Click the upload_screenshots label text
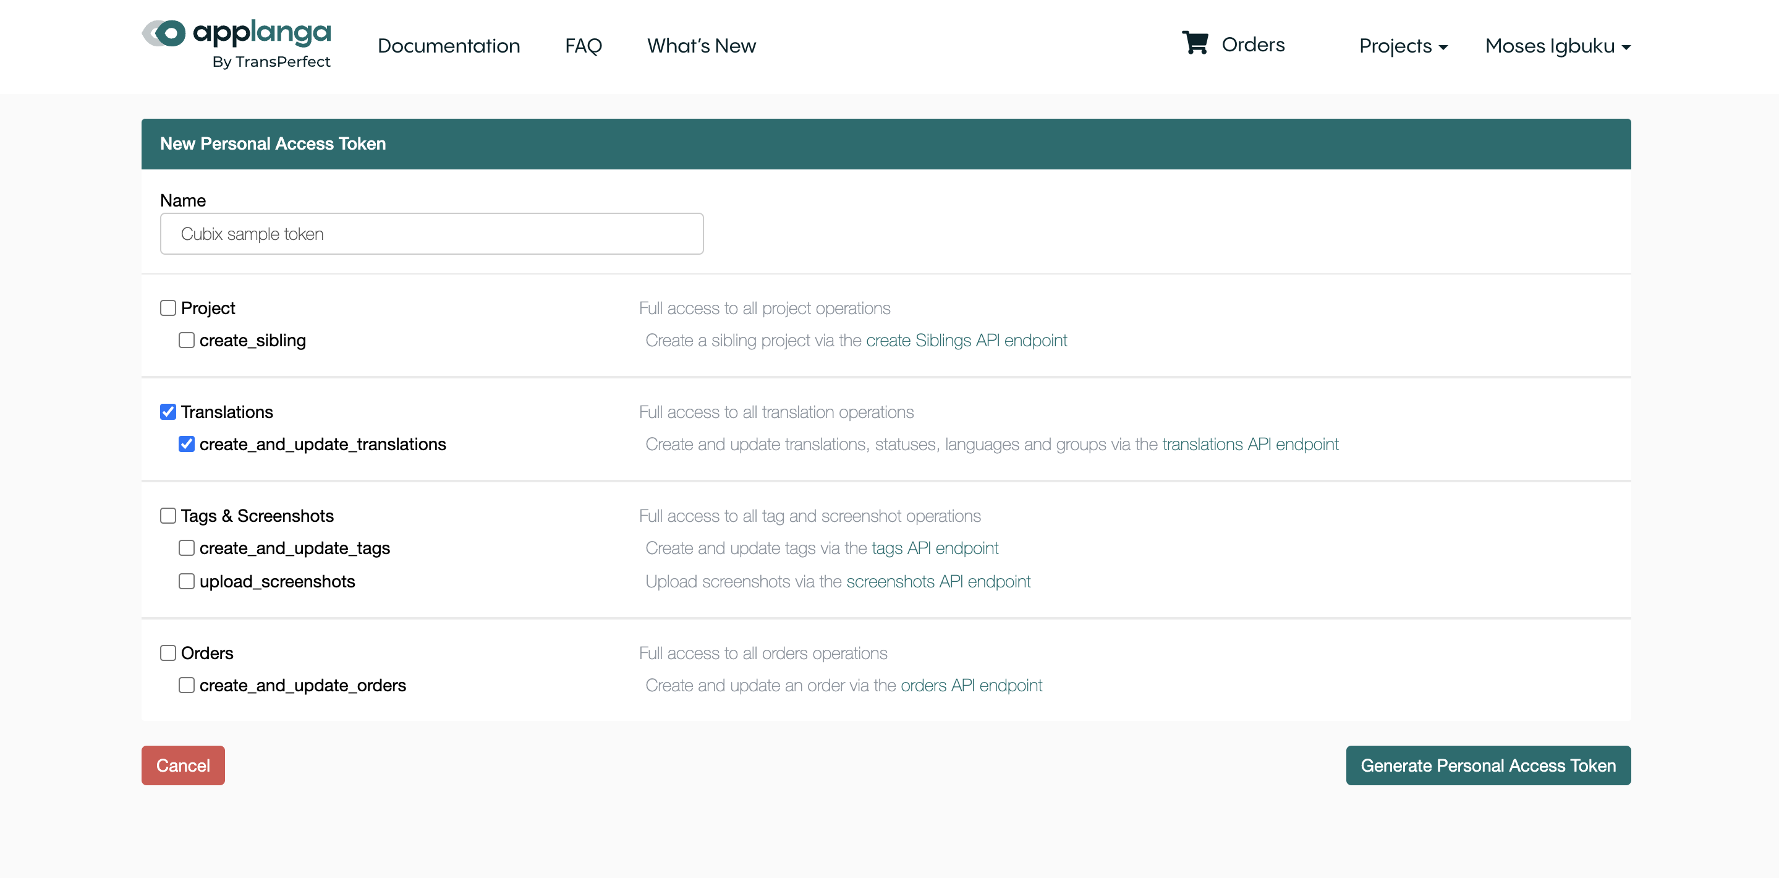 (277, 582)
